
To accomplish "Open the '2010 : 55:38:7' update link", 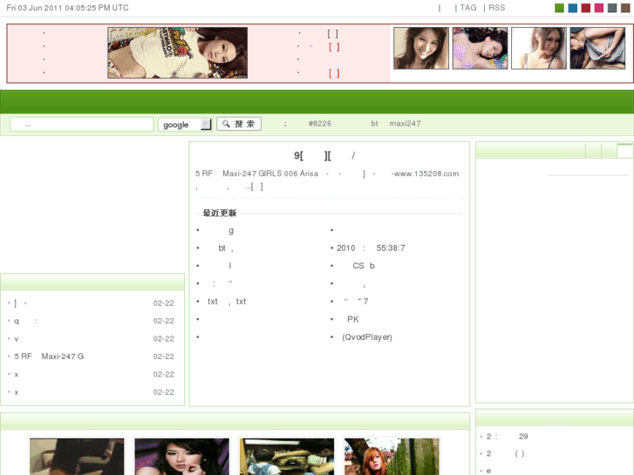I will [371, 248].
